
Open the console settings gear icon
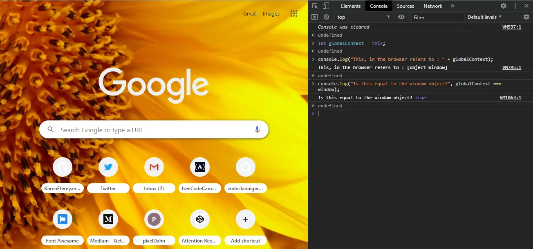click(x=526, y=17)
